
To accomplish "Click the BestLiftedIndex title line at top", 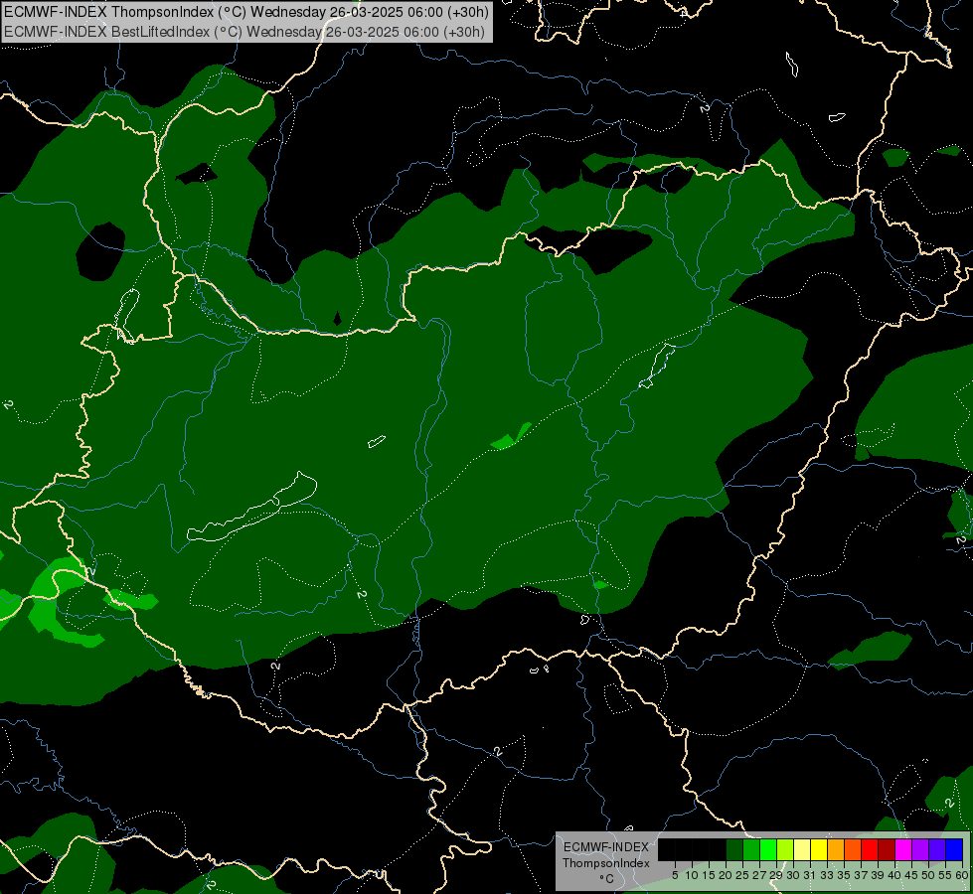I will (x=244, y=32).
